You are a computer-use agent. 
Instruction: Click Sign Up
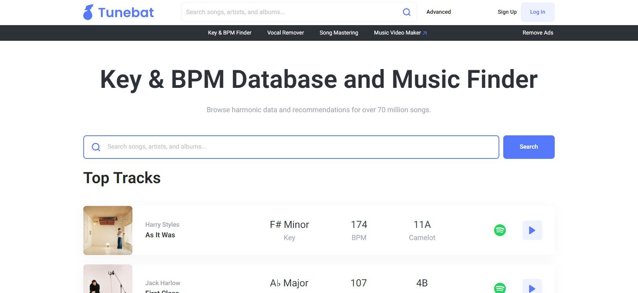coord(507,12)
